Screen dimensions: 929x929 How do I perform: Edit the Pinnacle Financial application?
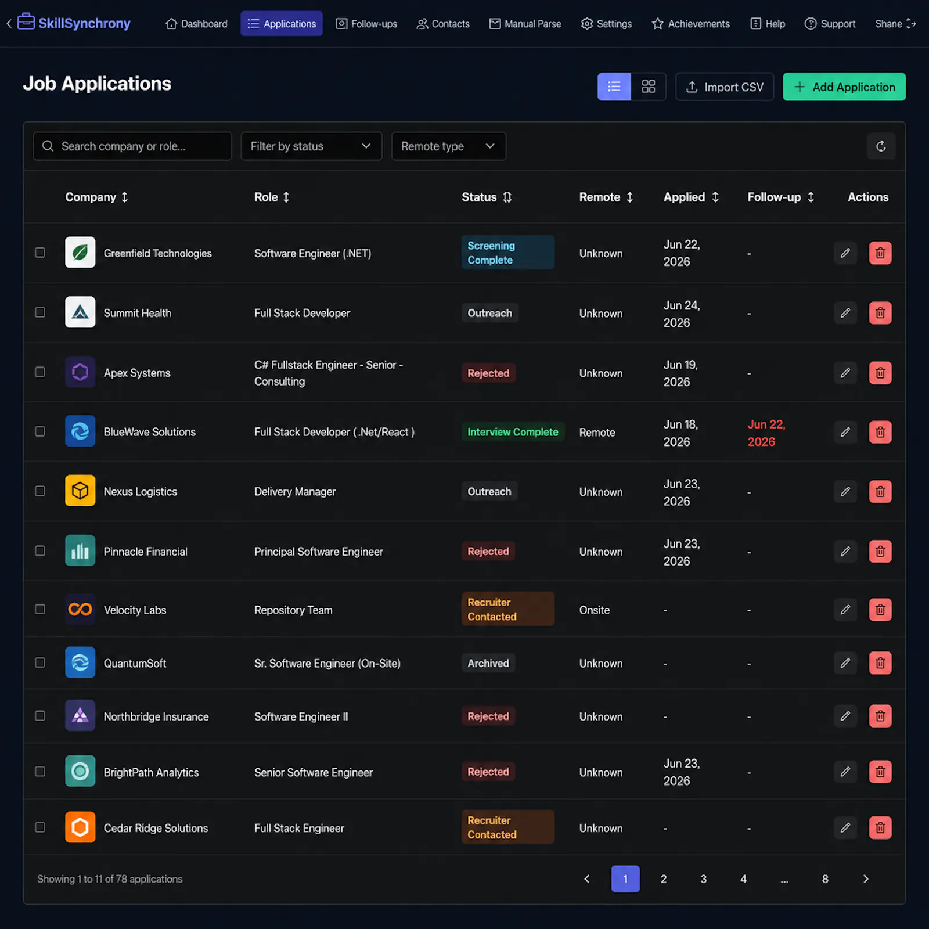tap(845, 552)
